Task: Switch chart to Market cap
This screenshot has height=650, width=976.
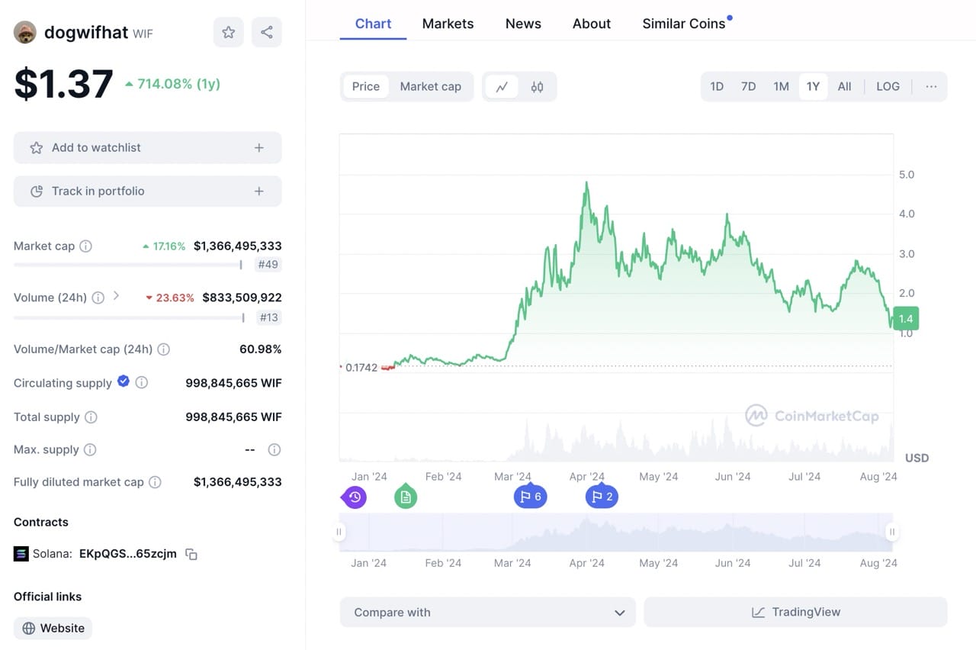Action: pos(431,86)
